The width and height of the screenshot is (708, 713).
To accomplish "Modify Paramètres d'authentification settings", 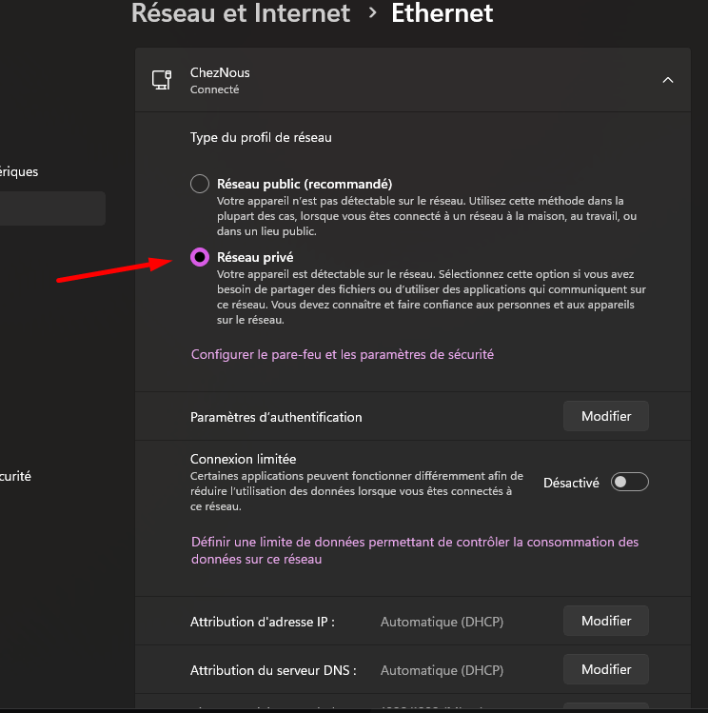I will pyautogui.click(x=606, y=416).
